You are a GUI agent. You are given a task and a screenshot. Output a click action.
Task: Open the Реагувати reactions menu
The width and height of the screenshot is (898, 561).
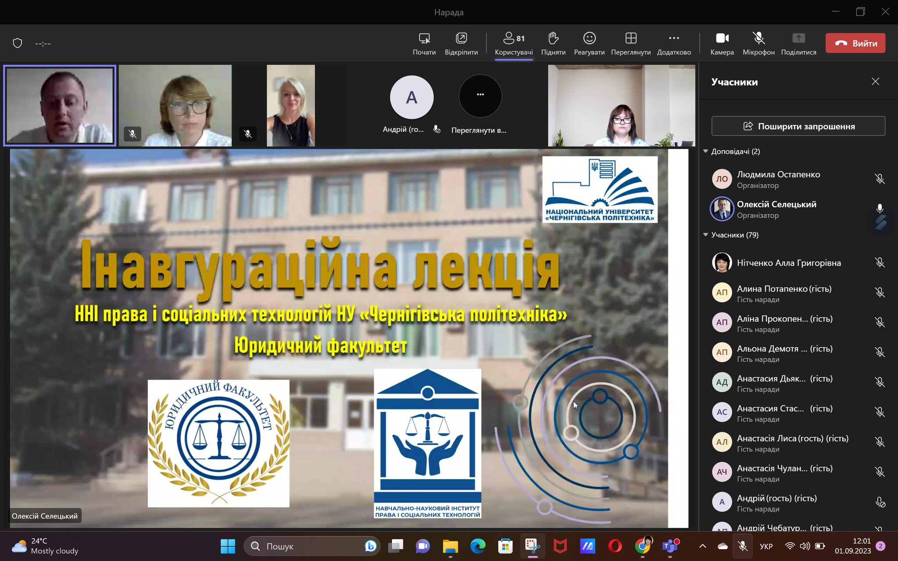click(x=589, y=43)
